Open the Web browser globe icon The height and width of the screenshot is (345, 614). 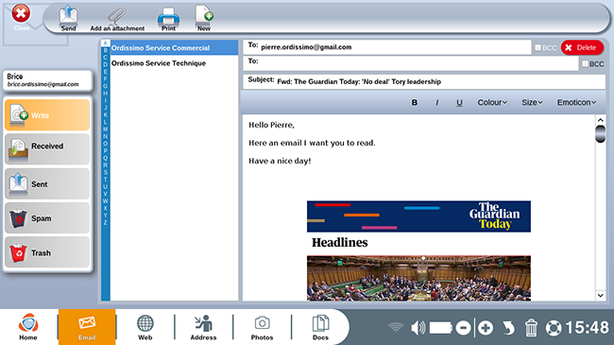[145, 327]
